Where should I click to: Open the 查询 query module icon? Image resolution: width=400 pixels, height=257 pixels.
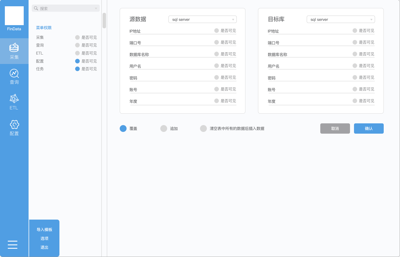click(x=14, y=73)
